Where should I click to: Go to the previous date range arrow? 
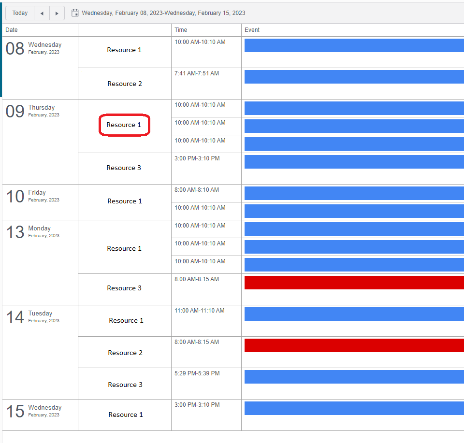point(42,13)
